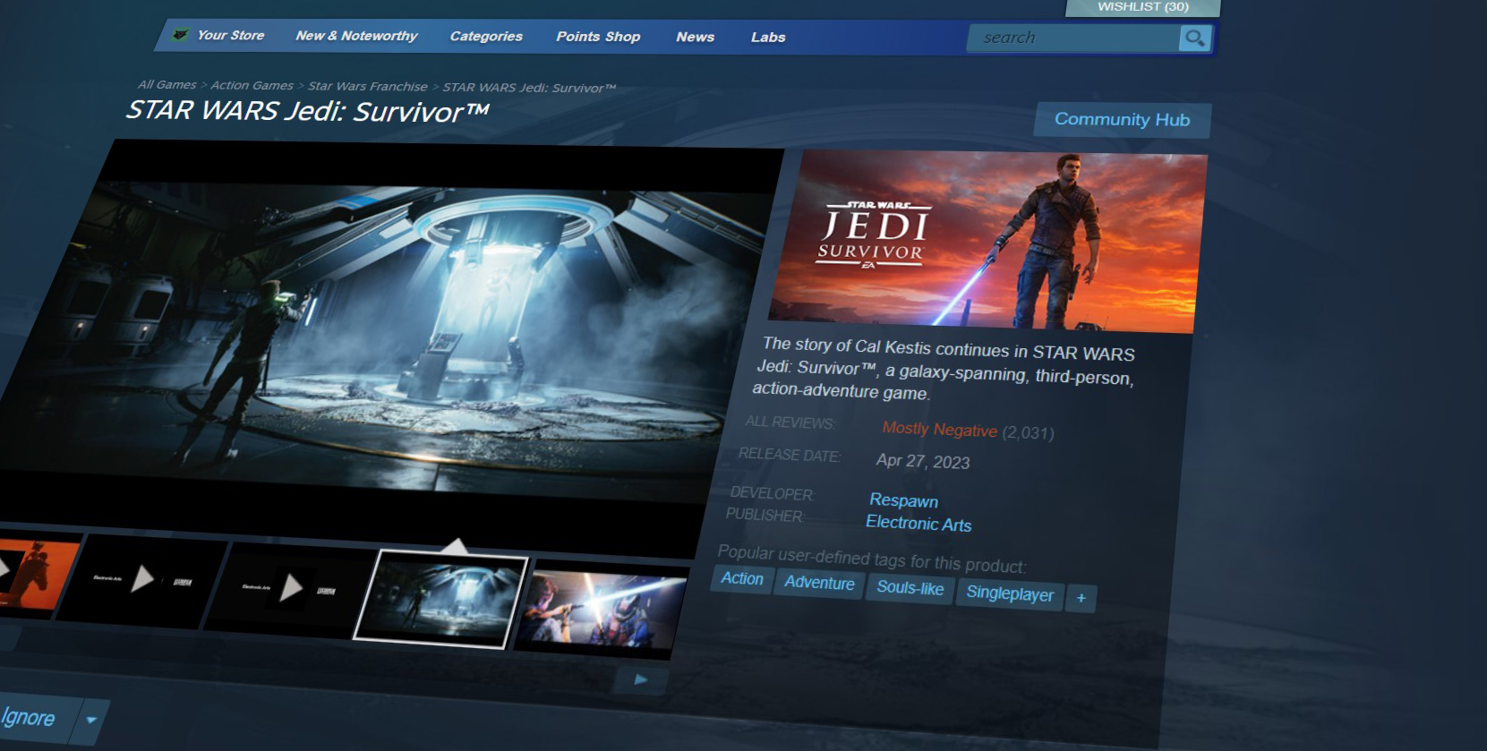The width and height of the screenshot is (1487, 751).
Task: Select the Adventure tag
Action: [819, 583]
